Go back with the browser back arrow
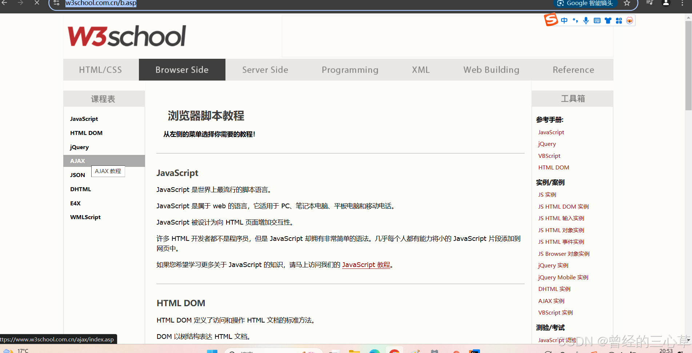692x353 pixels. click(x=5, y=3)
